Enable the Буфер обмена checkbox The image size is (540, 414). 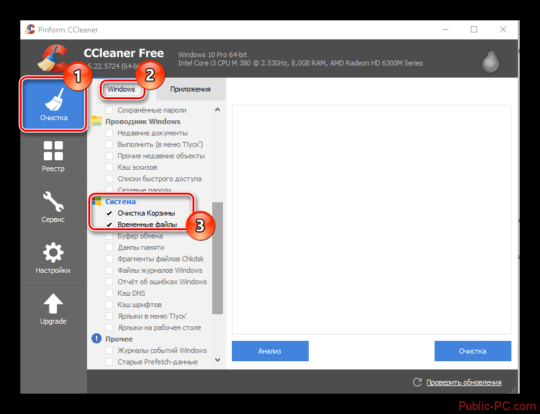pyautogui.click(x=109, y=237)
